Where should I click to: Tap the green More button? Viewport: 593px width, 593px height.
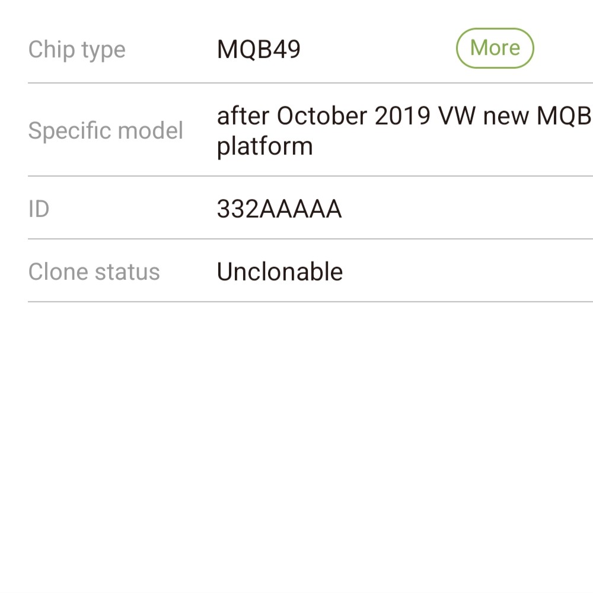click(495, 48)
